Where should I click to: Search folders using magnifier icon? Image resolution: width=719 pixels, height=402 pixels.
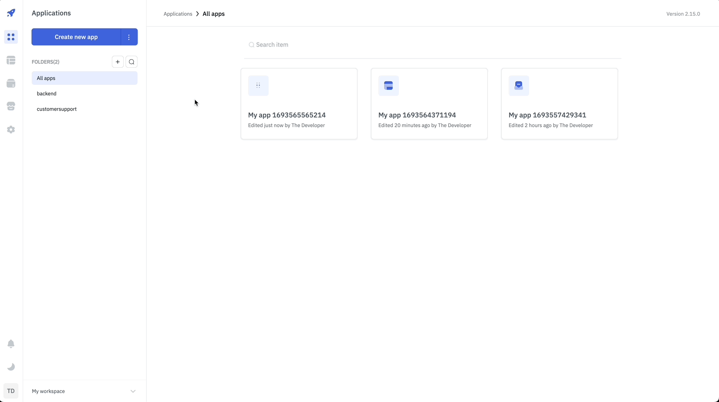pyautogui.click(x=132, y=62)
